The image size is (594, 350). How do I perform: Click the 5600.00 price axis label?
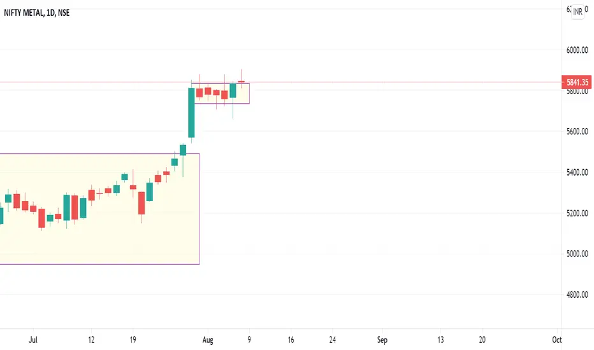577,131
